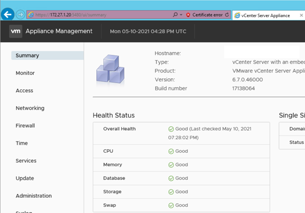
Task: Click the browser forward arrow button
Action: click(x=21, y=15)
